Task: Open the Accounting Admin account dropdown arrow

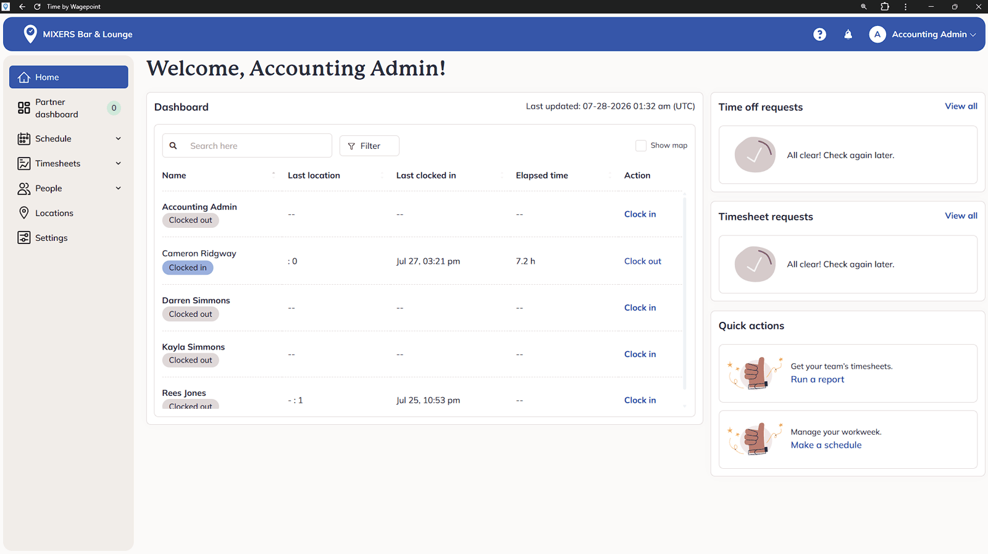Action: pyautogui.click(x=973, y=35)
